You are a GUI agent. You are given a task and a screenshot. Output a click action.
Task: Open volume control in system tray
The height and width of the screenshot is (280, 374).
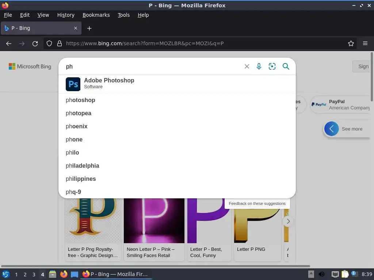321,274
